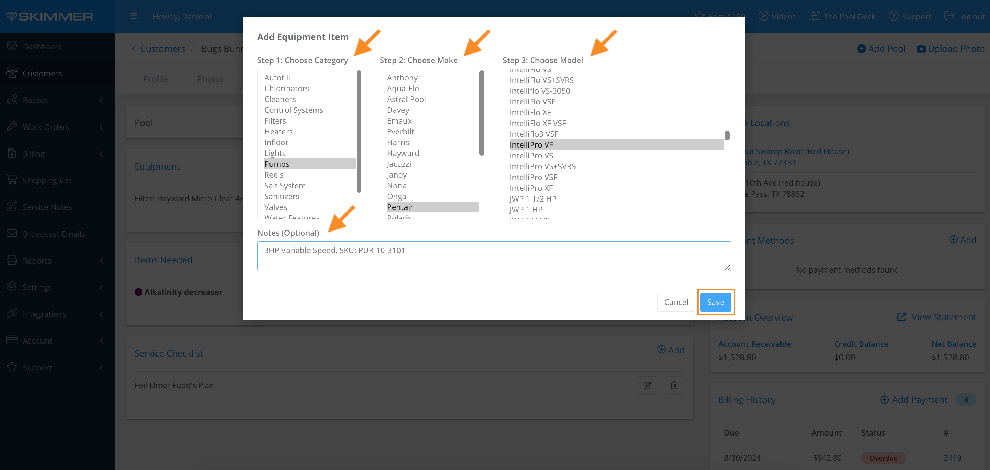Click into the Notes text field
The image size is (990, 470).
pos(494,256)
